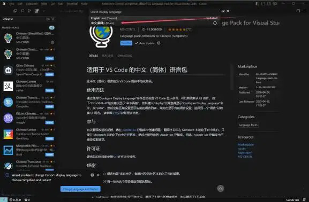The image size is (309, 202).
Task: Toggle the Auto Update checkbox
Action: (137, 43)
